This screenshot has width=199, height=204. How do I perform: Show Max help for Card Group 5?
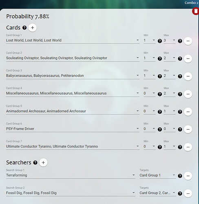point(180,112)
